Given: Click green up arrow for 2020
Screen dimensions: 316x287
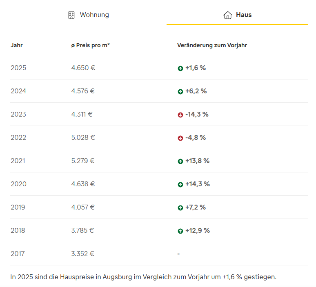Looking at the screenshot, I should pos(180,185).
